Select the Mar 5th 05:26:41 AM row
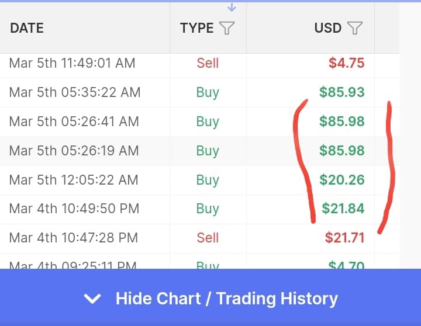The height and width of the screenshot is (326, 421). pos(199,122)
